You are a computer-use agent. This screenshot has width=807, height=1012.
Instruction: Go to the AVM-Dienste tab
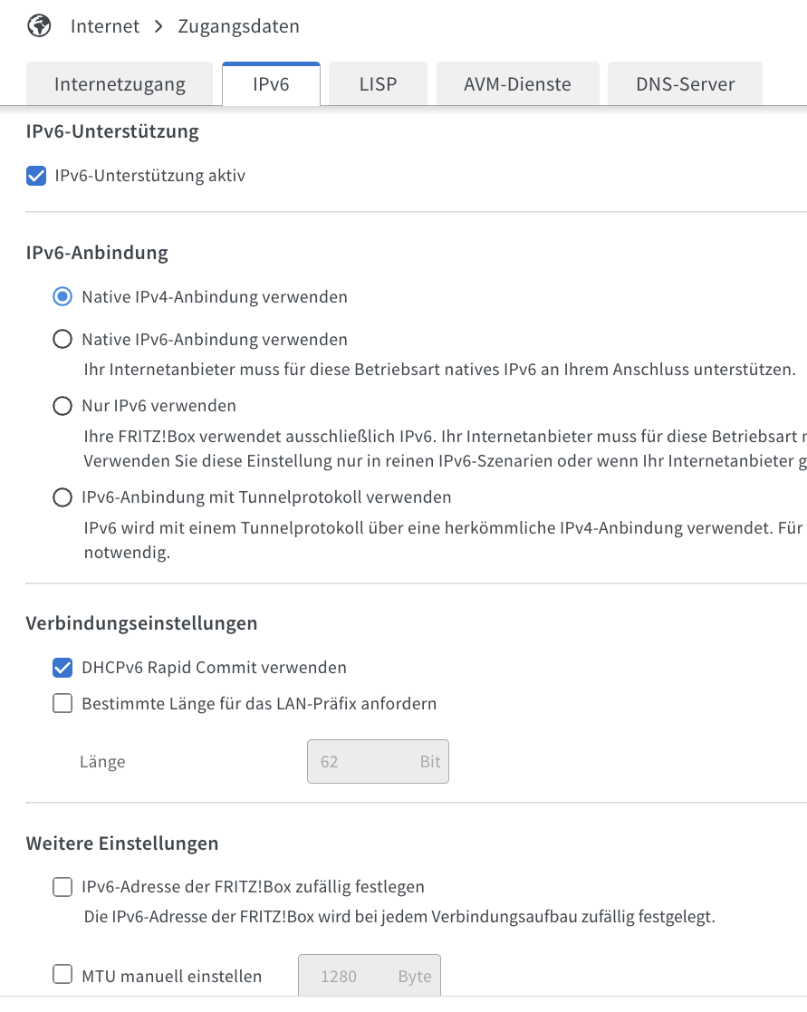click(x=517, y=84)
